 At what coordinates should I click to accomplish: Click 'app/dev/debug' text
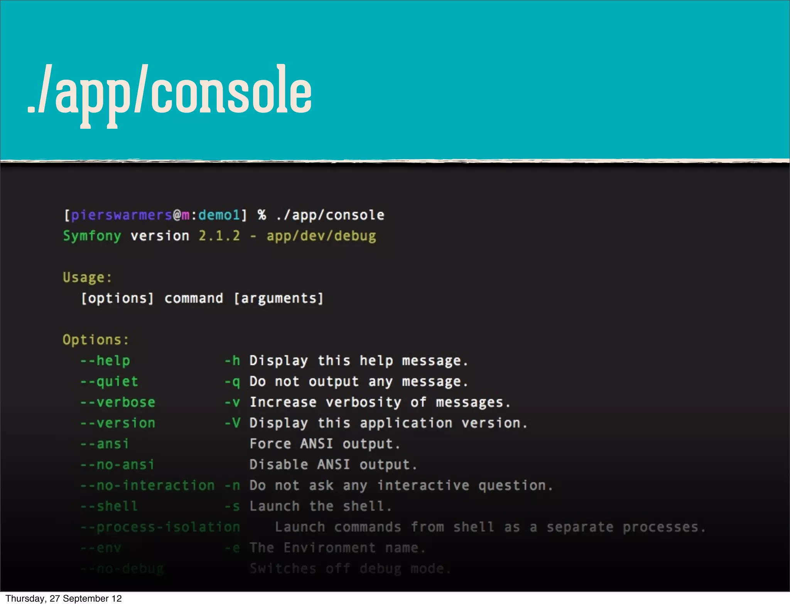[321, 236]
